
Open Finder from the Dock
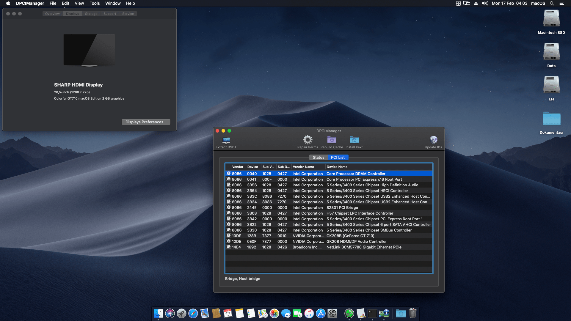click(158, 313)
